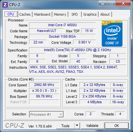Click the Rated FSB greyed label
The width and height of the screenshot is (133, 132).
click(x=18, y=102)
